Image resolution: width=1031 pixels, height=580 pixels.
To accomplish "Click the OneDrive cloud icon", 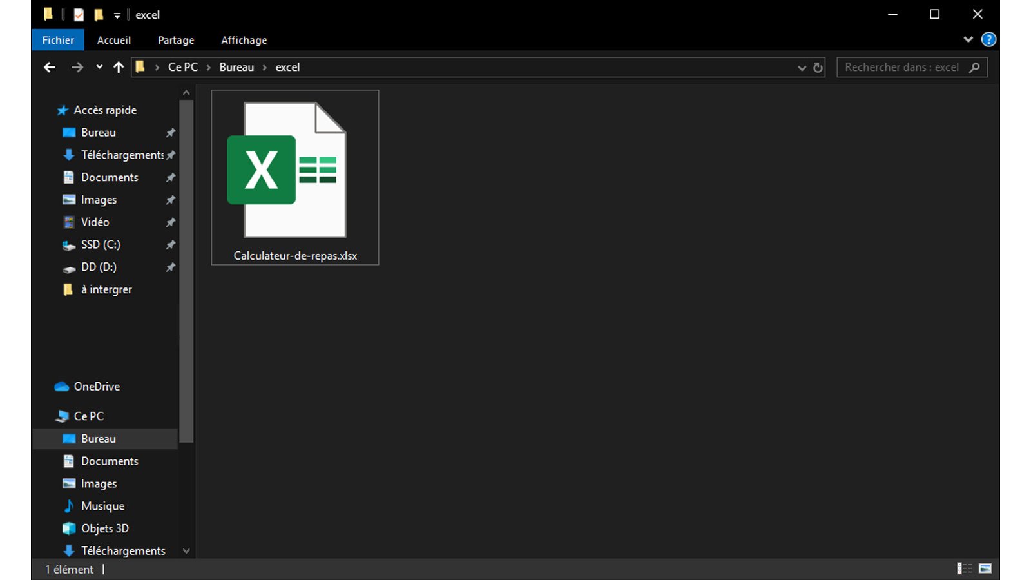I will (x=62, y=387).
